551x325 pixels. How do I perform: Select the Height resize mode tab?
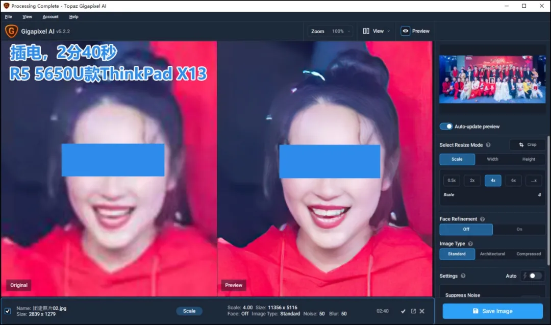528,159
